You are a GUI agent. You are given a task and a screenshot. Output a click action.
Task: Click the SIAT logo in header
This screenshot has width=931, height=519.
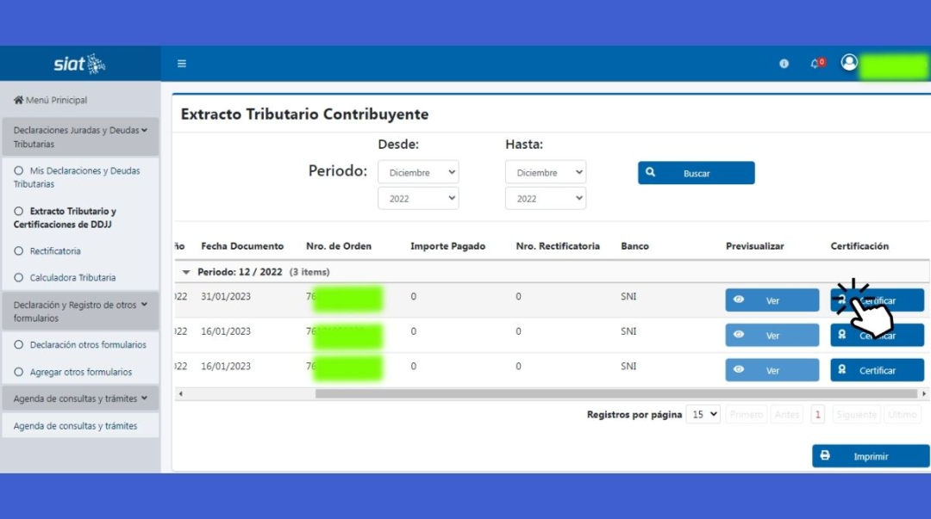[79, 64]
